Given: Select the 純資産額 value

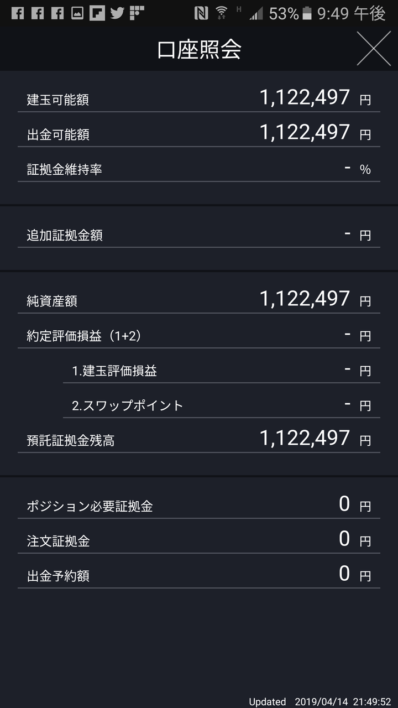Looking at the screenshot, I should 305,299.
